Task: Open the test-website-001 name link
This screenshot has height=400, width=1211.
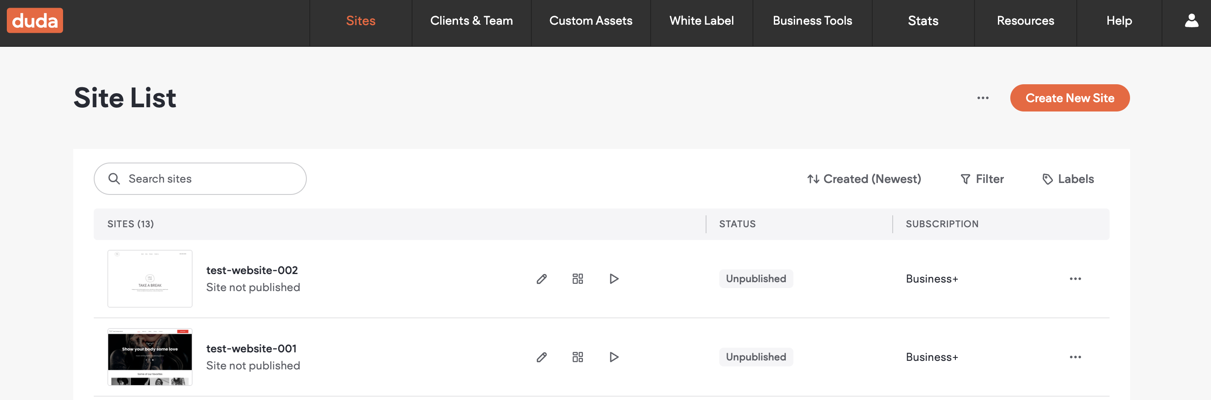Action: 251,349
